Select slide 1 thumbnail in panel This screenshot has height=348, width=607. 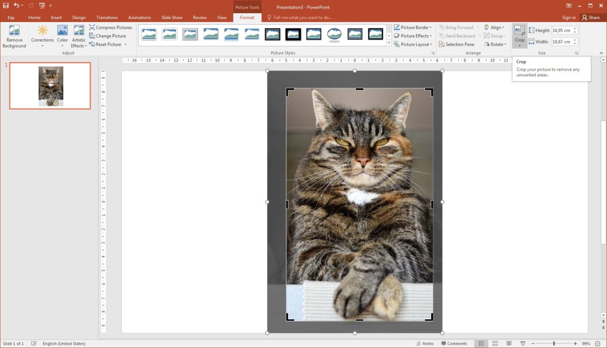coord(49,85)
